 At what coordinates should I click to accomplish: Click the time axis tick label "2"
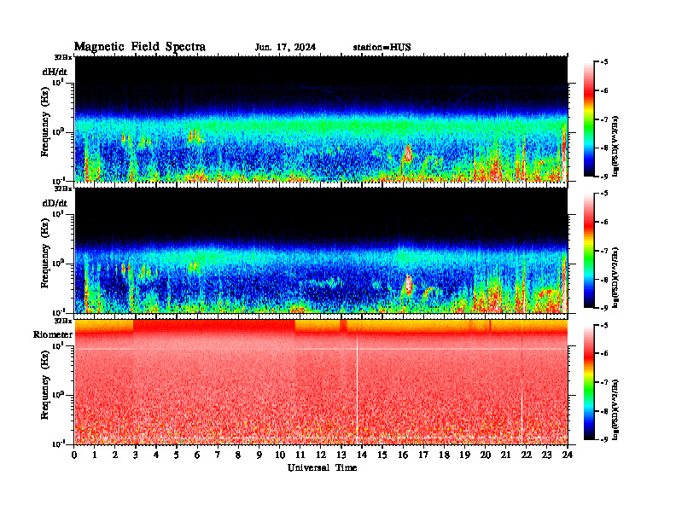pos(115,455)
